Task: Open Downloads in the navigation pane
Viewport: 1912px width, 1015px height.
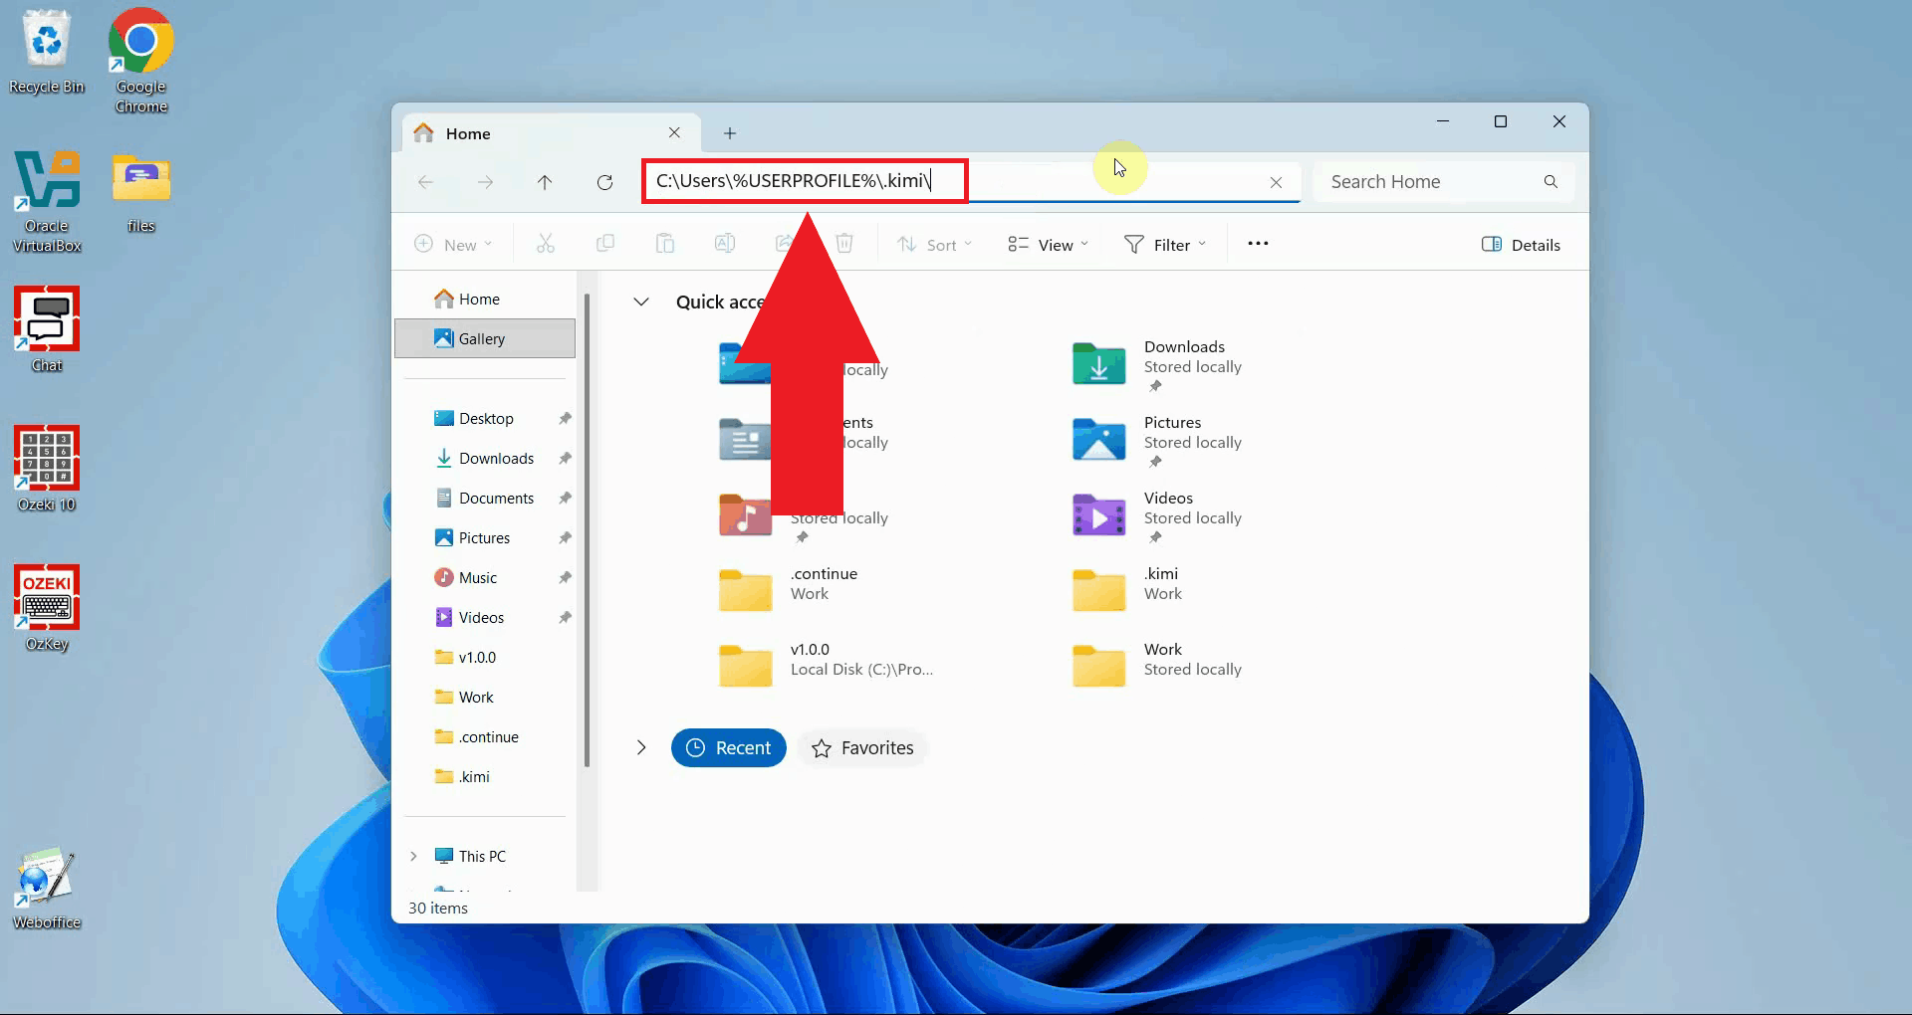Action: click(485, 458)
